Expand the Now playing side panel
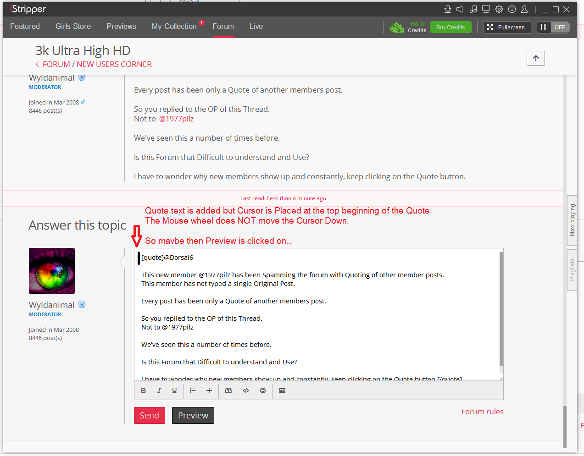584x456 pixels. [x=572, y=220]
